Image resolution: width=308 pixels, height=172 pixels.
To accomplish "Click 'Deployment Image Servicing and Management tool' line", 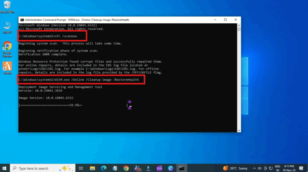I will [x=60, y=87].
